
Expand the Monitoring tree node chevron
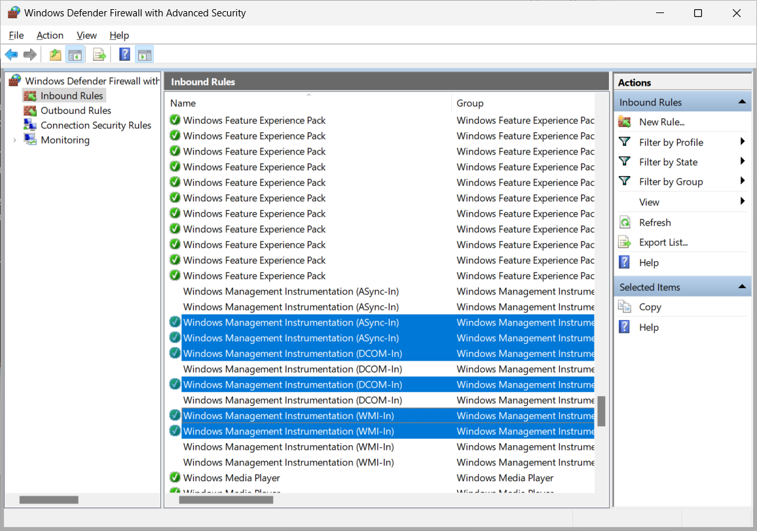tap(14, 140)
